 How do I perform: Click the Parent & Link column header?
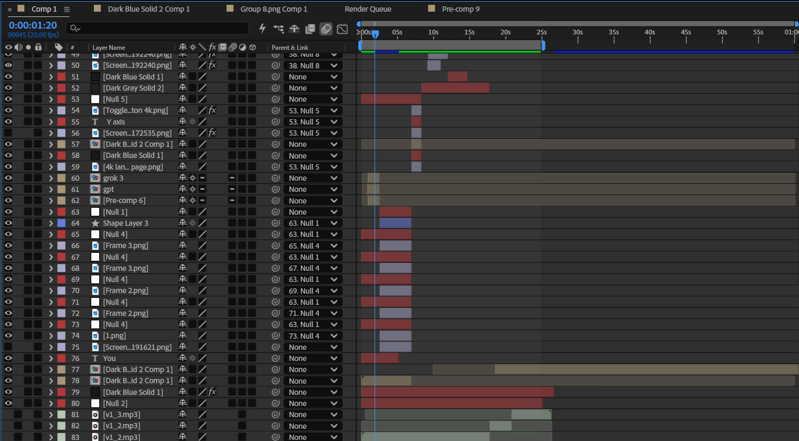tap(290, 47)
